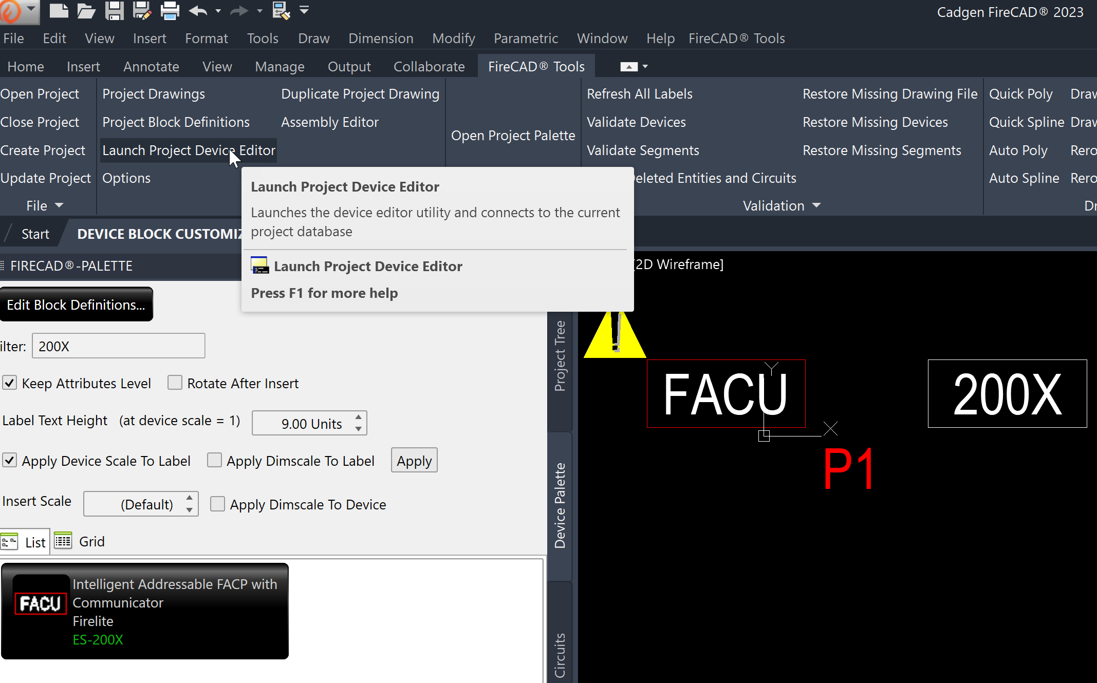Click the palette grip handle beside FIRECAD-PALETTE
1097x683 pixels.
coord(3,265)
